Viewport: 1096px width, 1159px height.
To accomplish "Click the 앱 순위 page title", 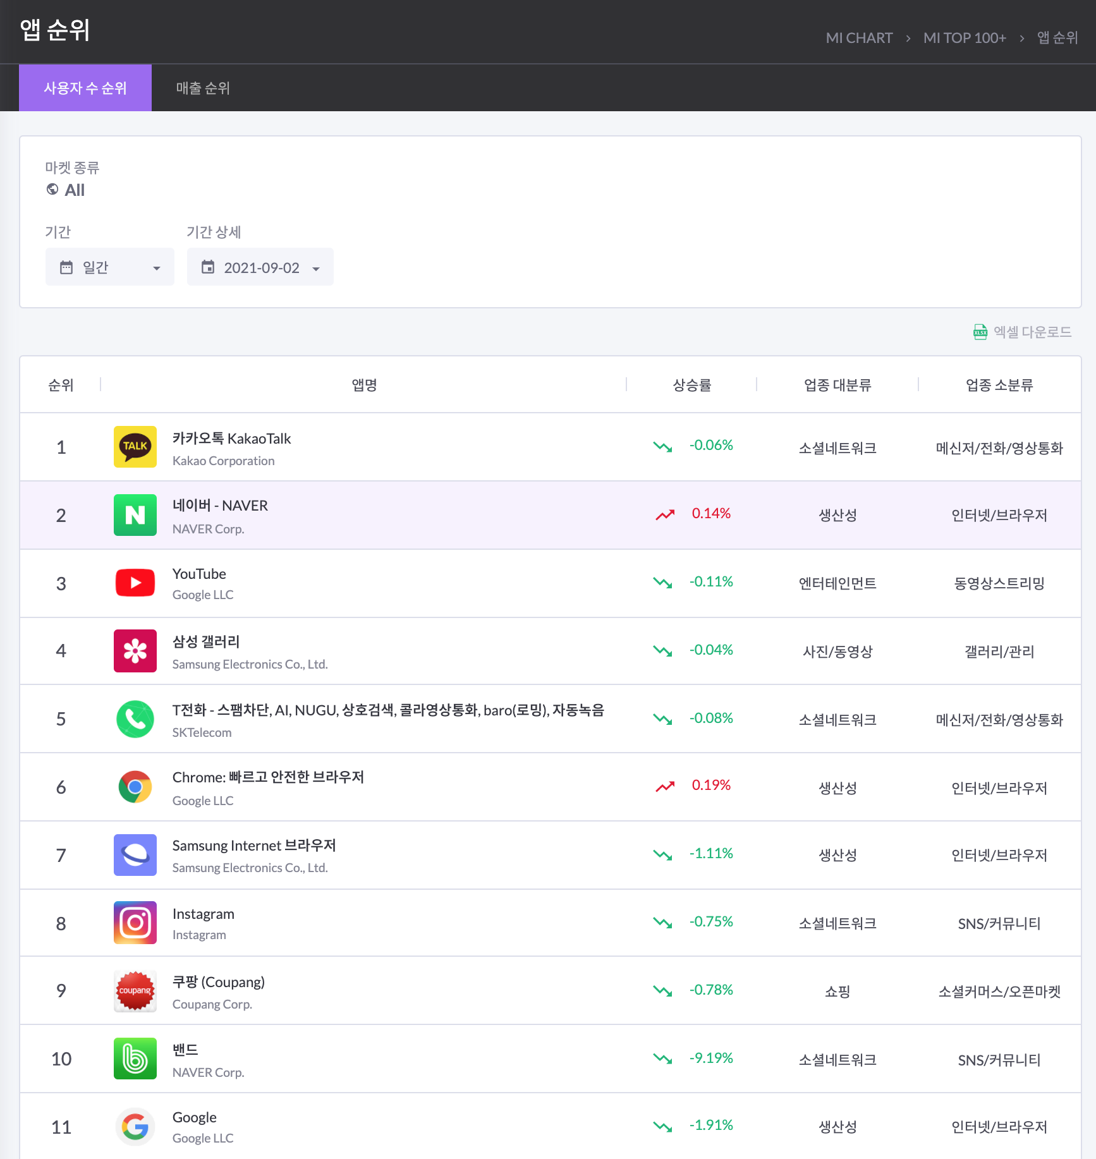I will click(x=55, y=30).
